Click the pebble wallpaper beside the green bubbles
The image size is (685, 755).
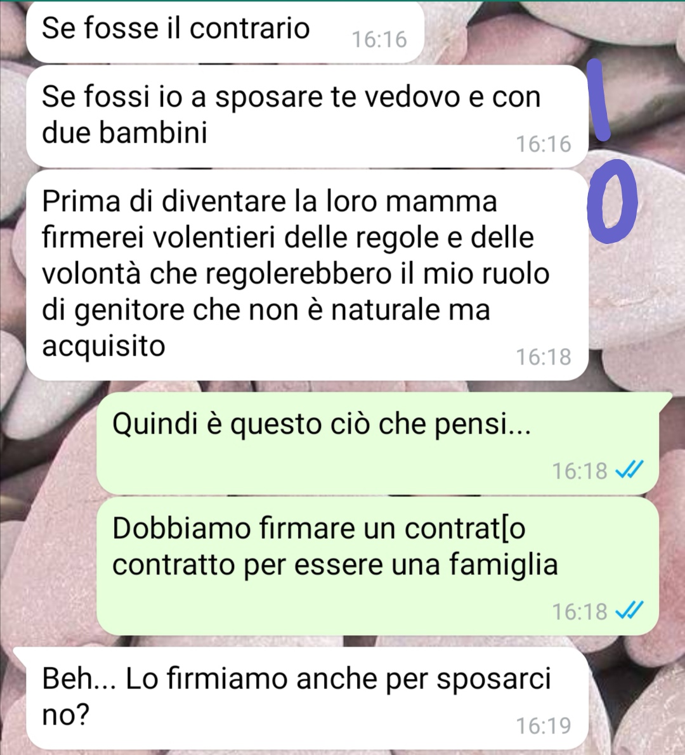point(48,530)
